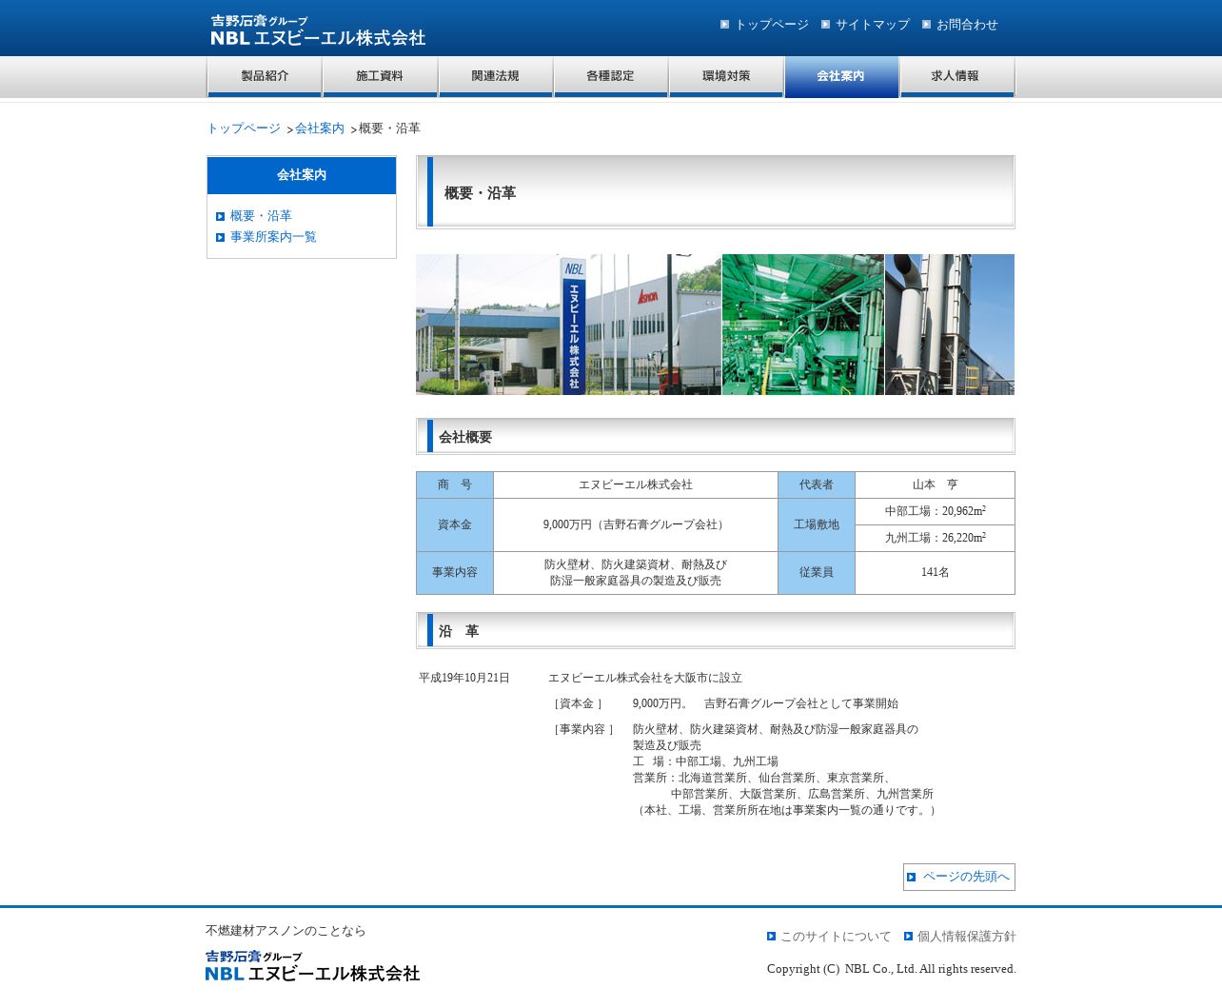Click arrow icon beside 個人情報保護方針
1222x1008 pixels.
coord(908,937)
